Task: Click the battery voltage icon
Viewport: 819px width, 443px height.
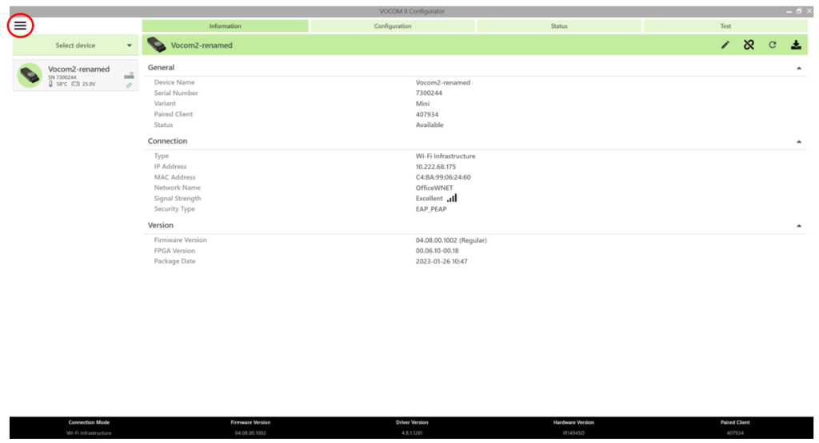Action: coord(76,83)
